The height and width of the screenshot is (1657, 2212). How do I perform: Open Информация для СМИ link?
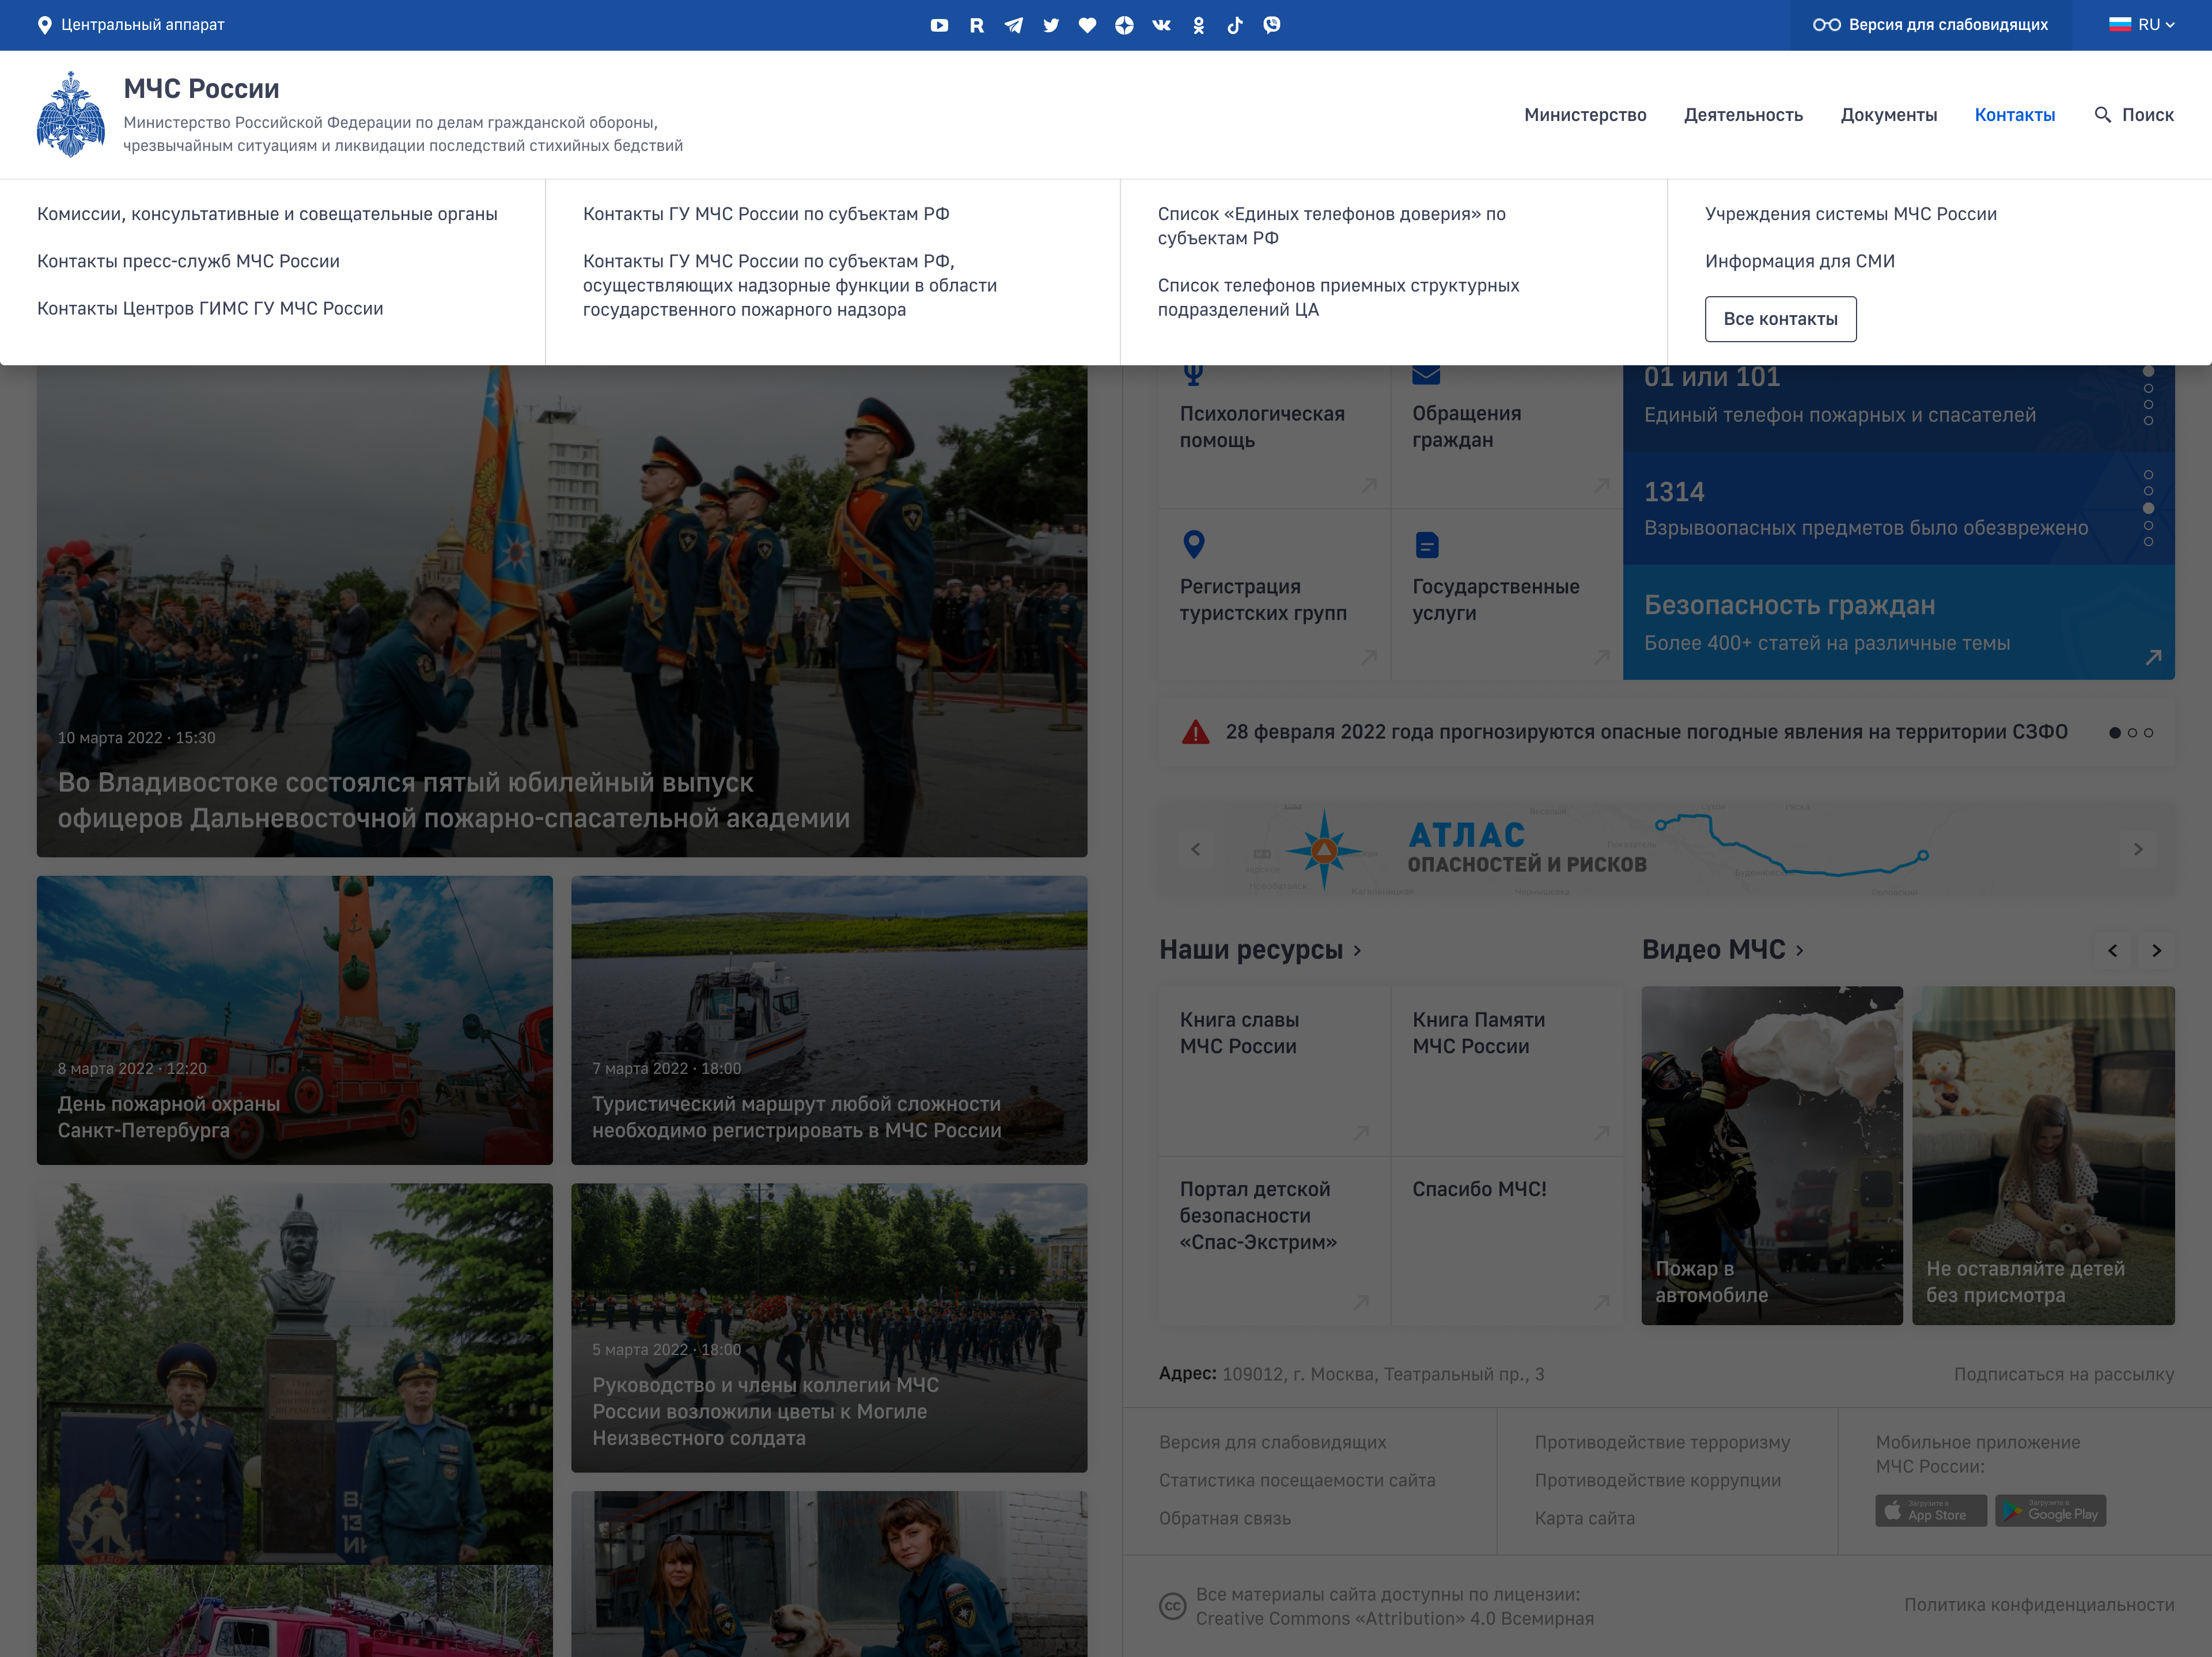tap(1799, 261)
